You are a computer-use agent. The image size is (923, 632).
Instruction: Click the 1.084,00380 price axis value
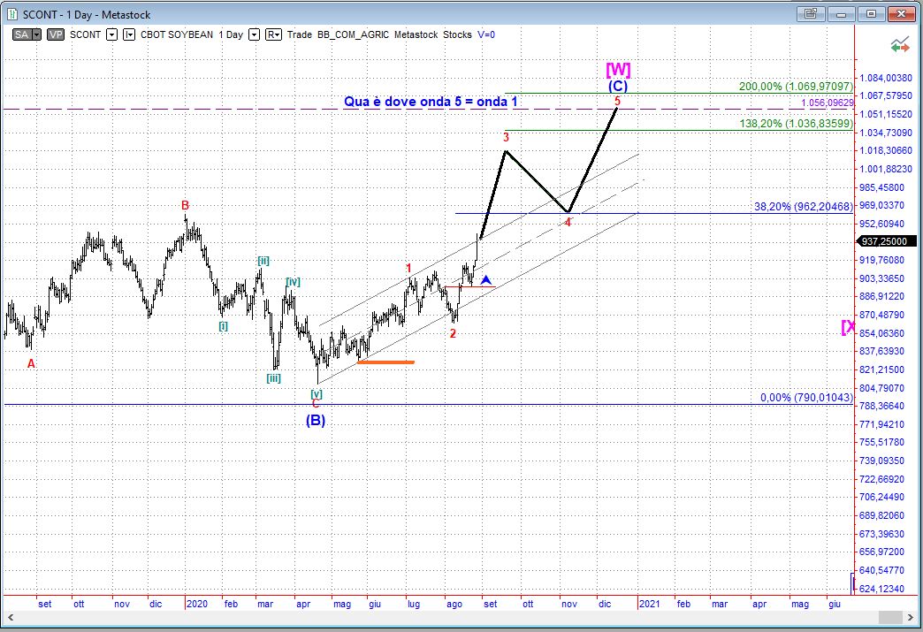(886, 78)
